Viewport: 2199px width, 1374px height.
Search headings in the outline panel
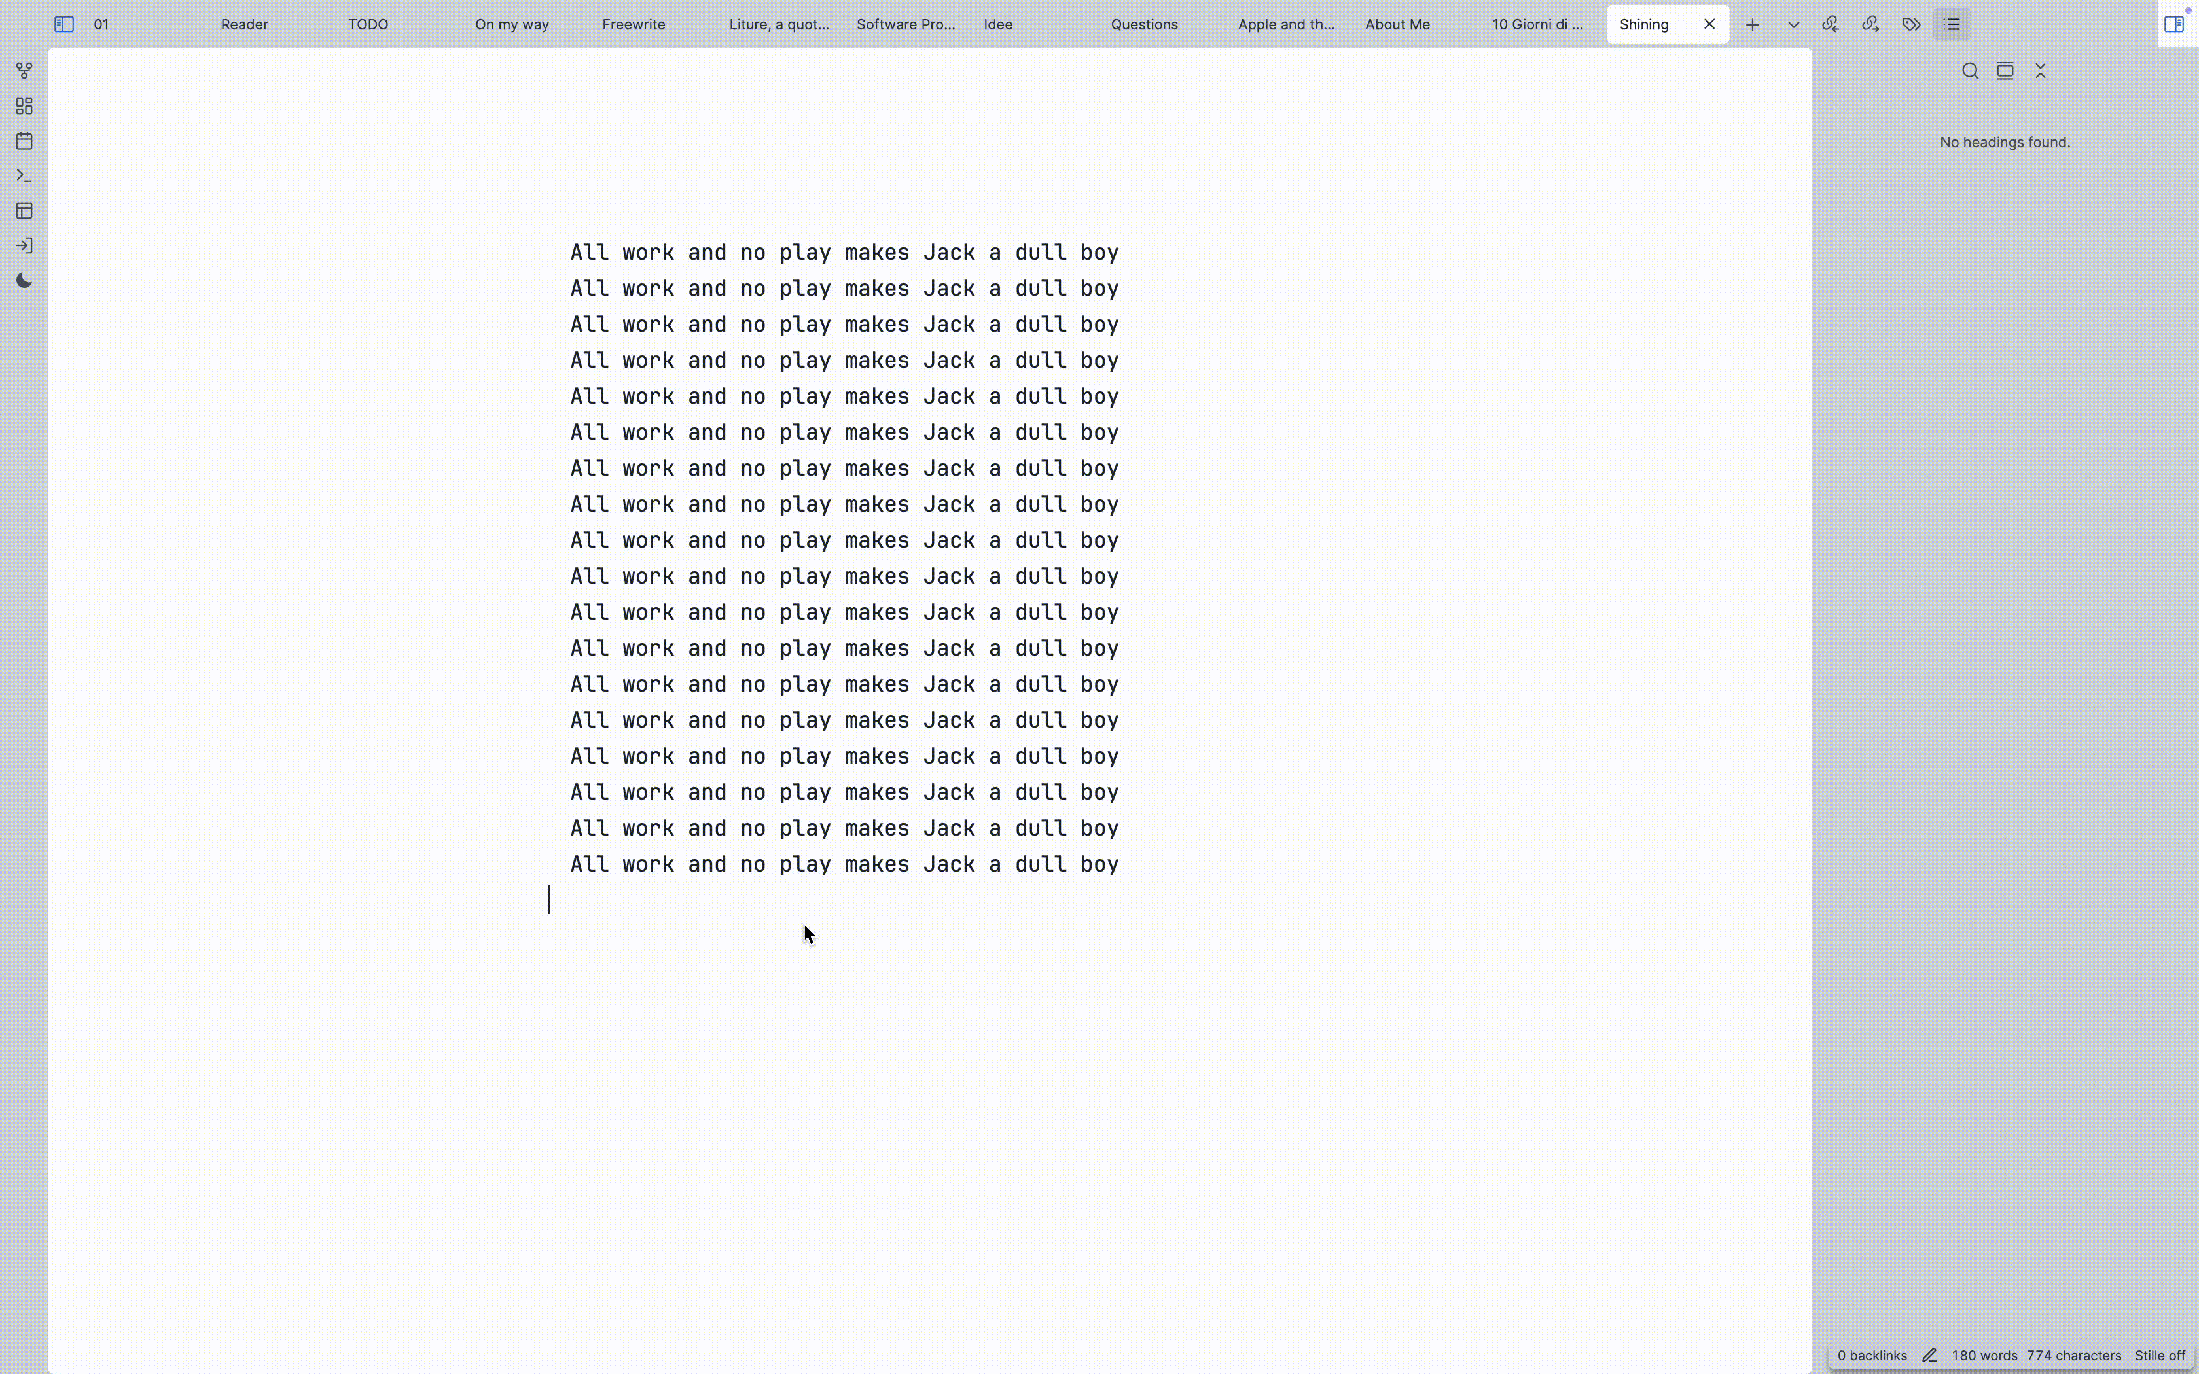coord(1970,71)
